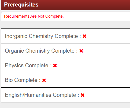The width and height of the screenshot is (130, 108).
Task: Click blank area of dark red header bar
Action: coord(84,5)
